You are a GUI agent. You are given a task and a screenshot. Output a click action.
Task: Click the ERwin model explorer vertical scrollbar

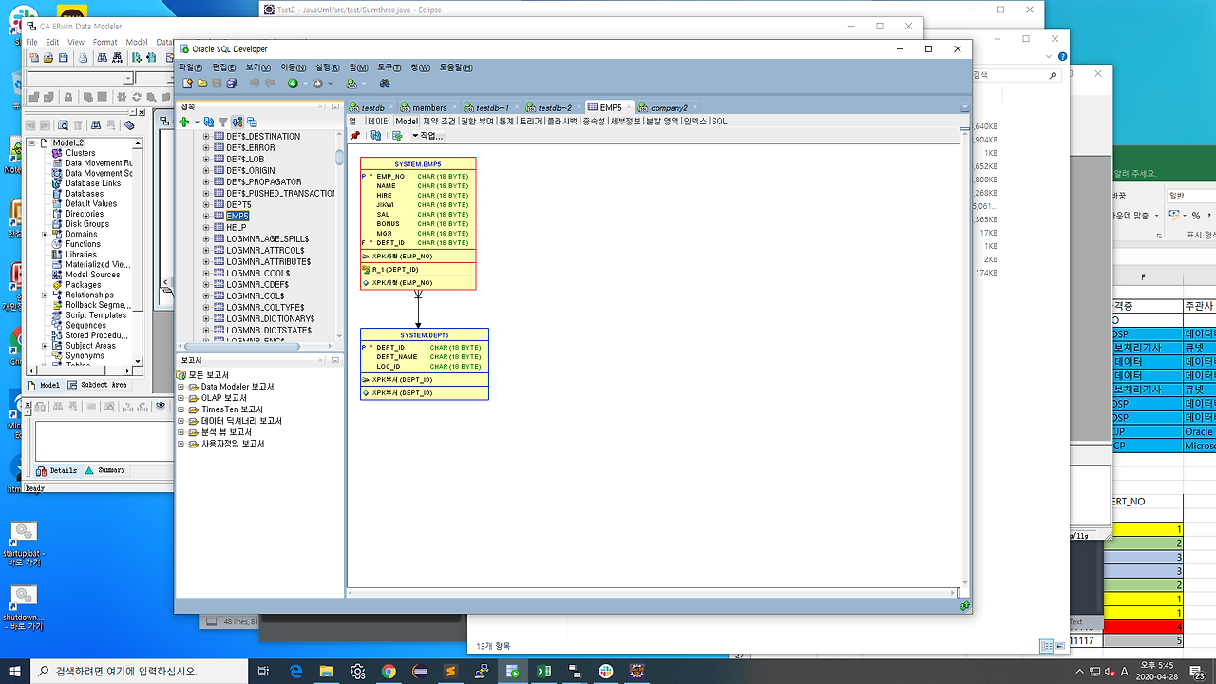(x=138, y=252)
